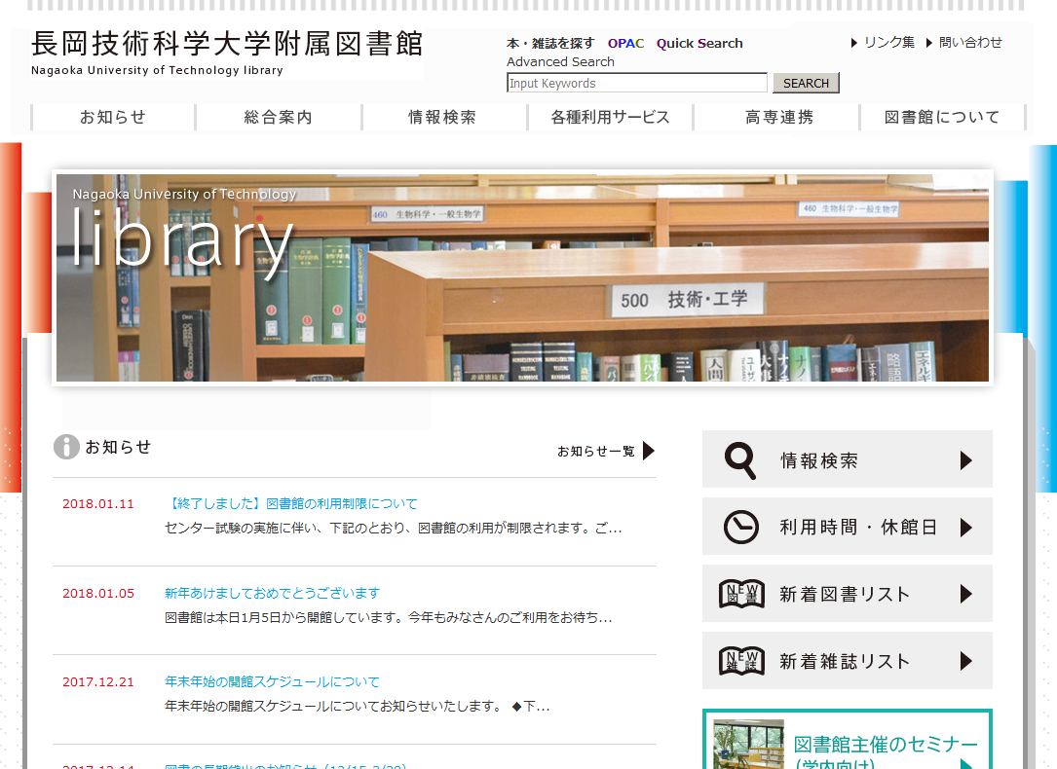Click the 図書館は本日1月5日から開館 summary text
The height and width of the screenshot is (769, 1057).
tap(389, 617)
